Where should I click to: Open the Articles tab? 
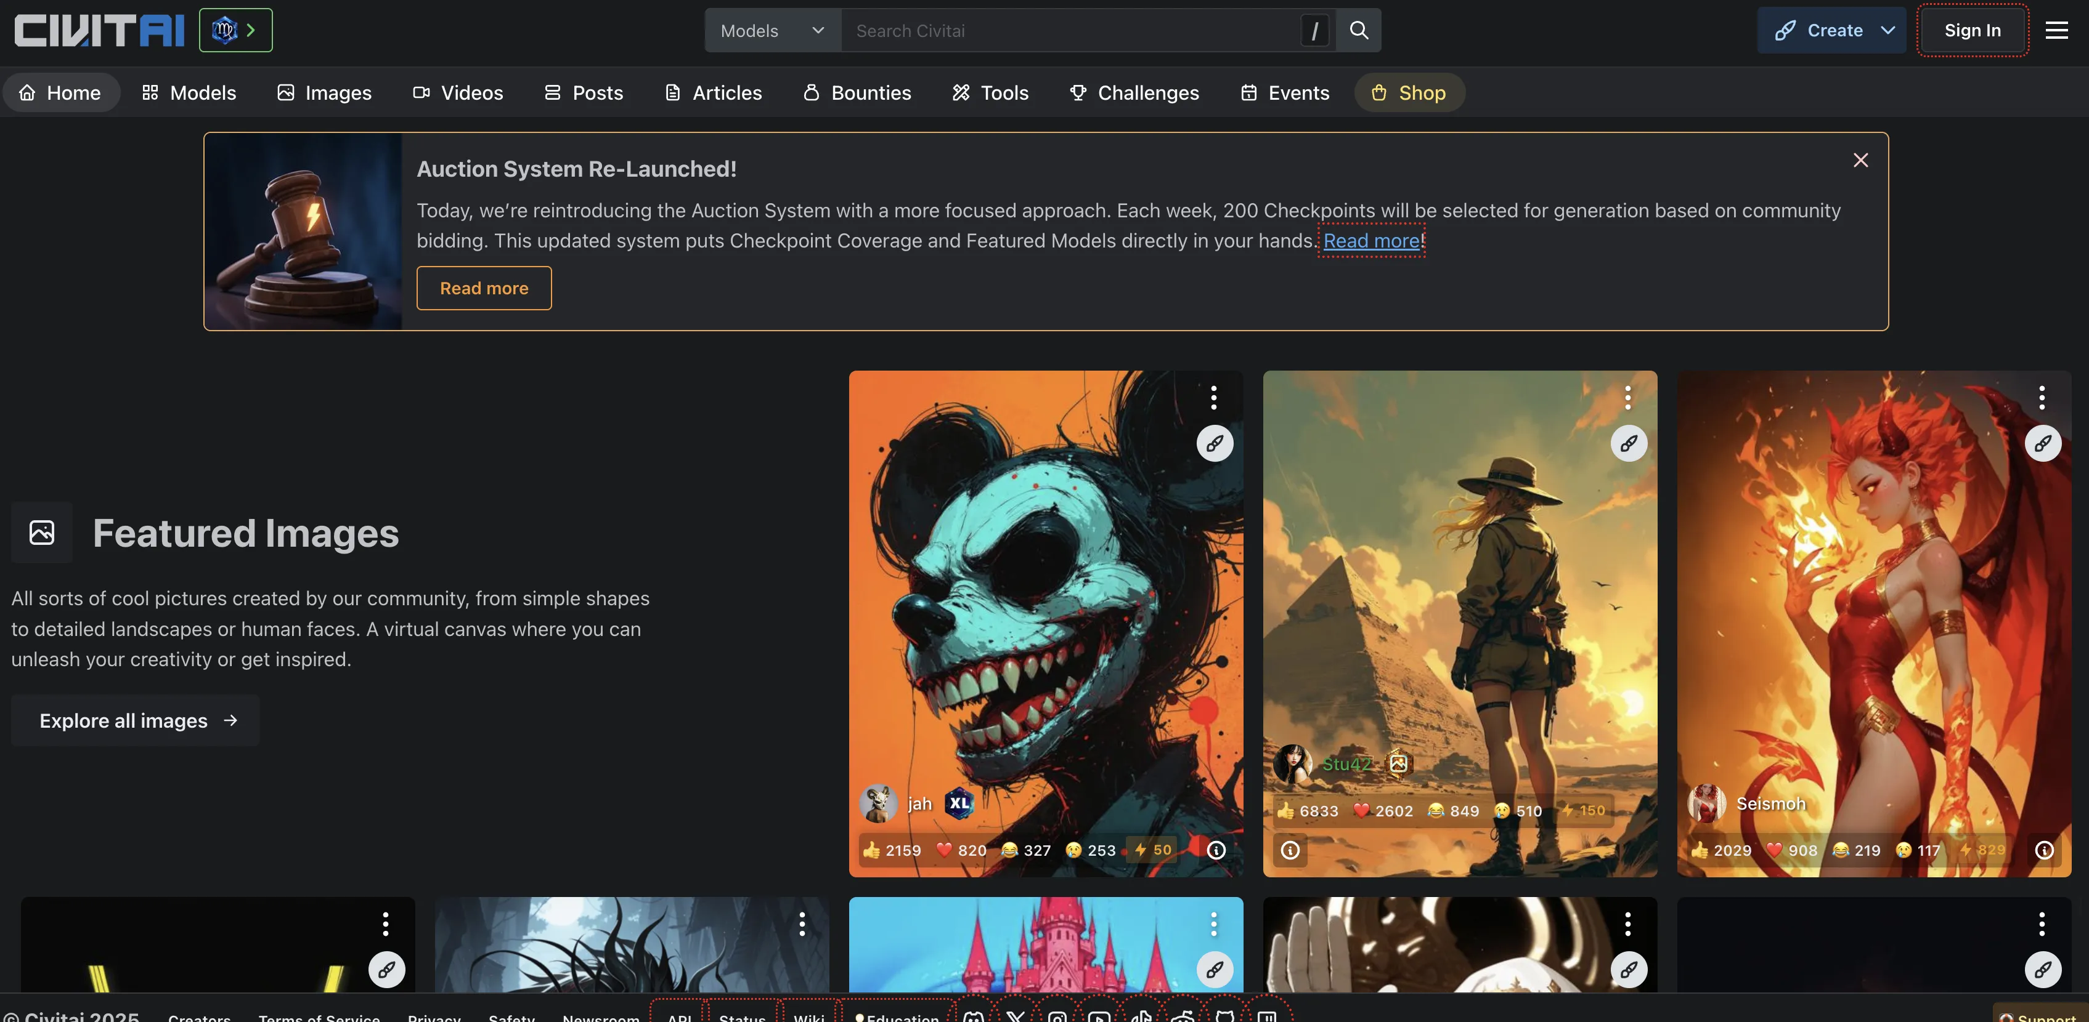tap(714, 92)
